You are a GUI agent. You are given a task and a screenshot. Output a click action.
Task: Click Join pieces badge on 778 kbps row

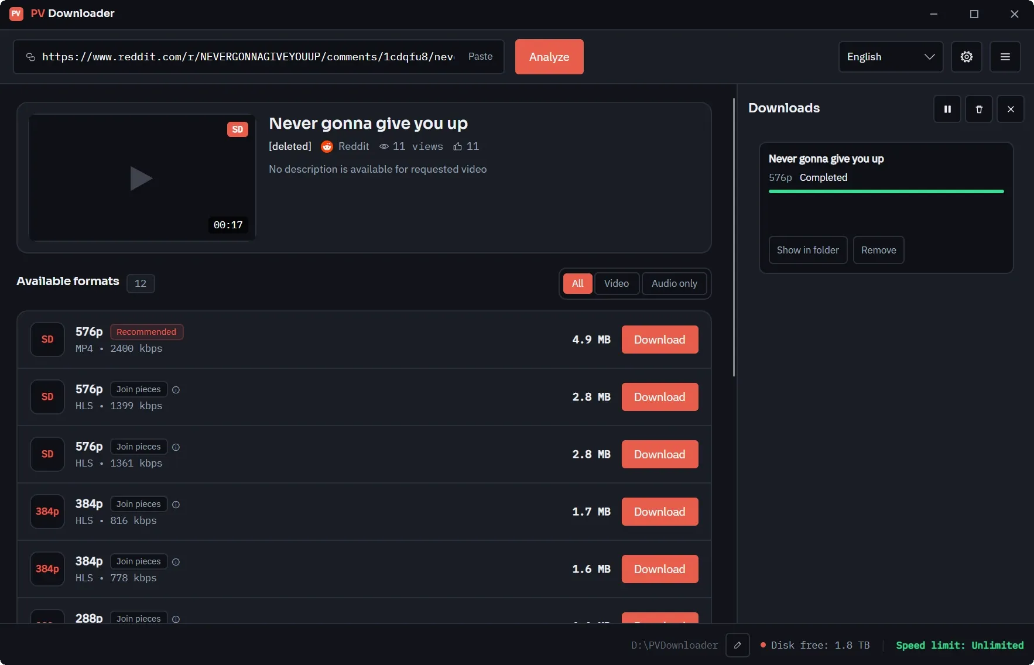coord(139,561)
